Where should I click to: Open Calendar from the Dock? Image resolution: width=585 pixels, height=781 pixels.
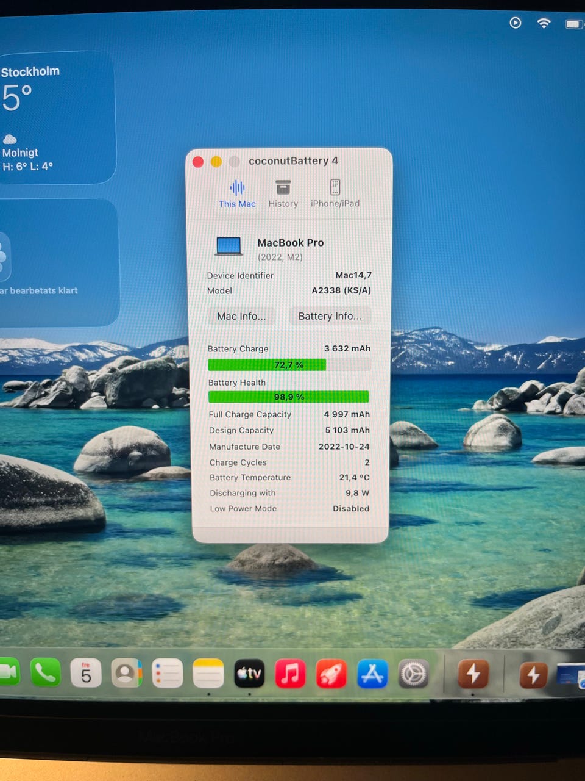[x=86, y=674]
